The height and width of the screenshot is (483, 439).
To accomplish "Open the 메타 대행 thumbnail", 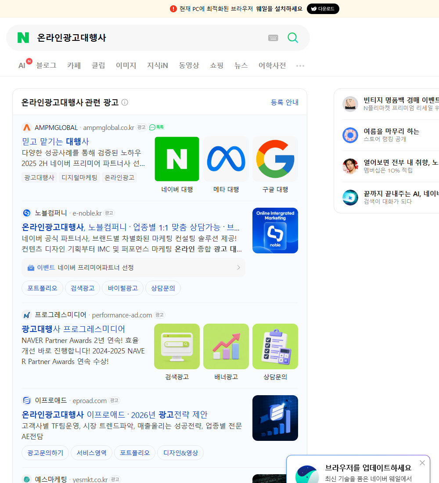I will click(226, 159).
